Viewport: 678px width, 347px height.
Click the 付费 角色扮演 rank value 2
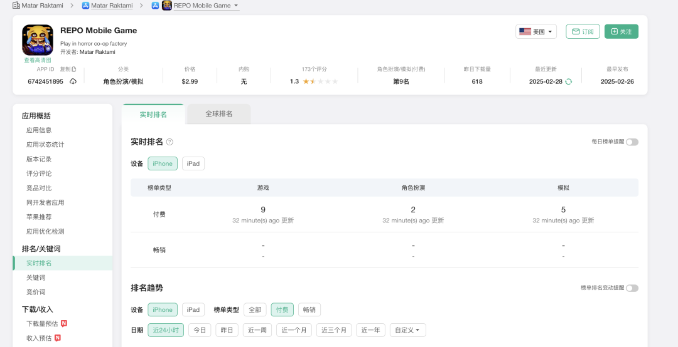pos(413,210)
